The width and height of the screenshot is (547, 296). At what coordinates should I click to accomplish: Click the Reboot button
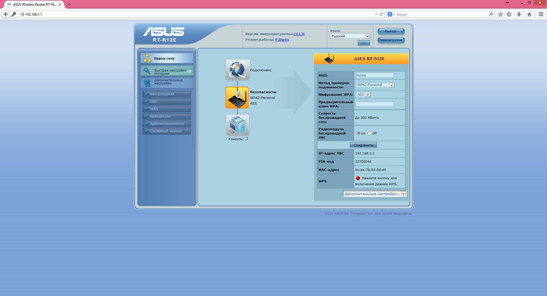point(391,40)
